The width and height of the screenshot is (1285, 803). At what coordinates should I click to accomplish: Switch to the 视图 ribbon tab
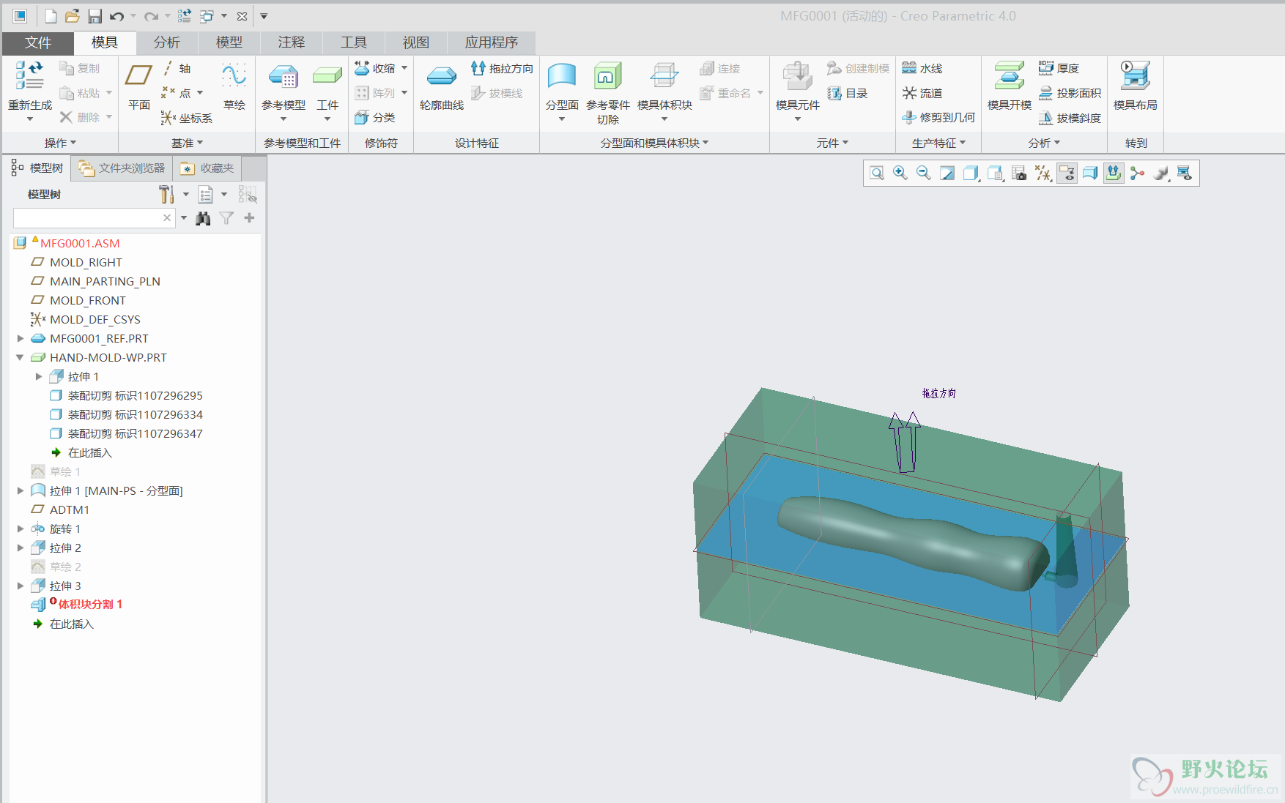pos(415,42)
